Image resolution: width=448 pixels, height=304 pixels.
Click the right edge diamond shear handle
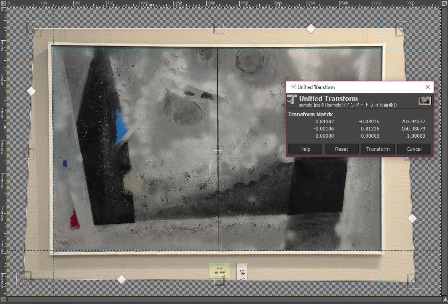412,219
